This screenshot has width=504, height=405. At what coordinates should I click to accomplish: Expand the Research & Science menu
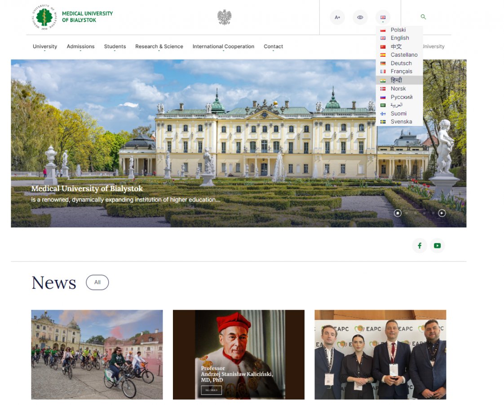coord(159,46)
